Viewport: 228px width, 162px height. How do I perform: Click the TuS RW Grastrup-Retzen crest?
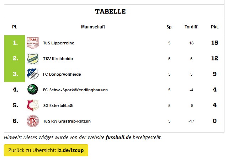tap(33, 121)
